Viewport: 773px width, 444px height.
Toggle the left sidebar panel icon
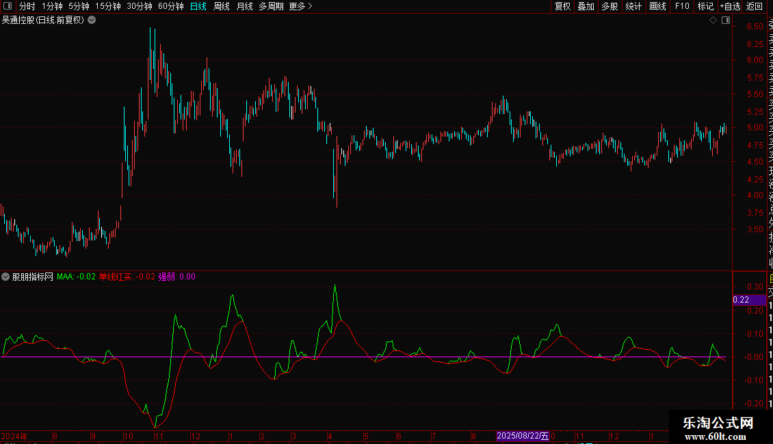pyautogui.click(x=8, y=6)
